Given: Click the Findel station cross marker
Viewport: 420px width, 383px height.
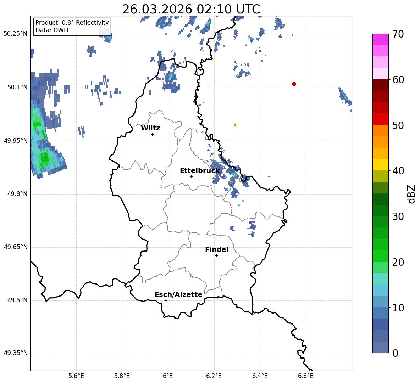Looking at the screenshot, I should [216, 256].
